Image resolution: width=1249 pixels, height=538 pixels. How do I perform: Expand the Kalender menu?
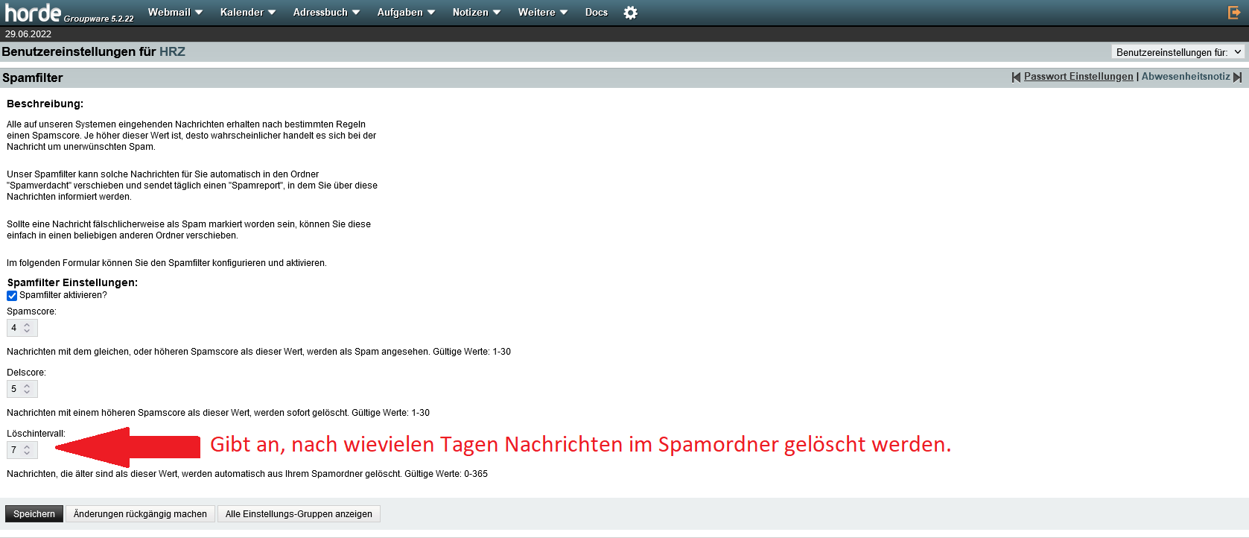point(247,13)
